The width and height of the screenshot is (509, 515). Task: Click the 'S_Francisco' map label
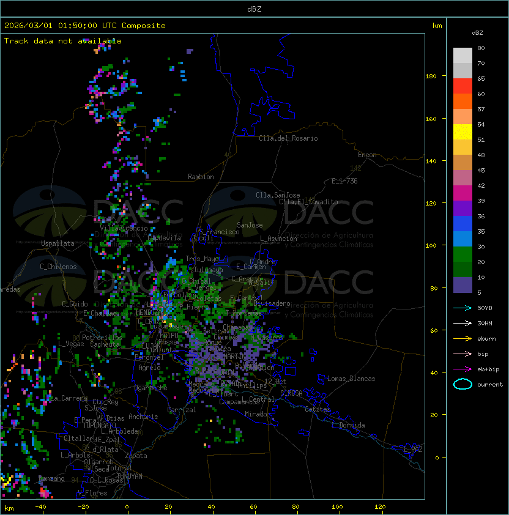click(x=219, y=232)
